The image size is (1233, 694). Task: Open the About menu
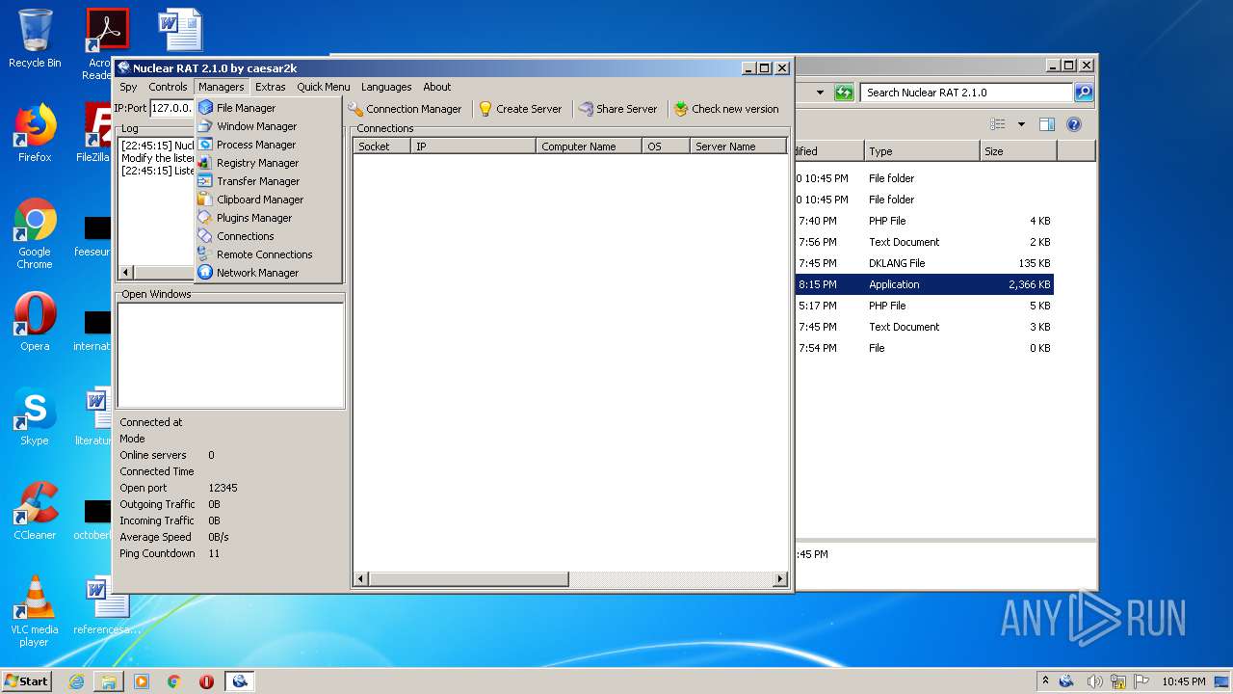(x=437, y=87)
